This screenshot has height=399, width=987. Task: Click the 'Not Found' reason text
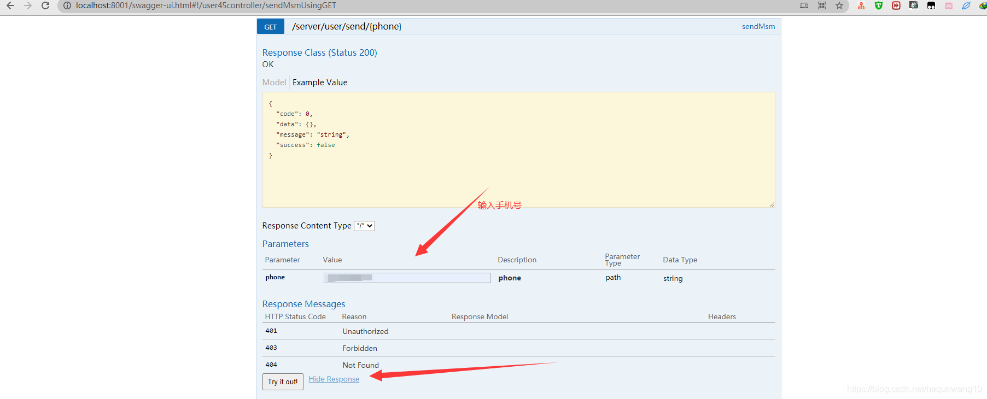click(x=360, y=365)
